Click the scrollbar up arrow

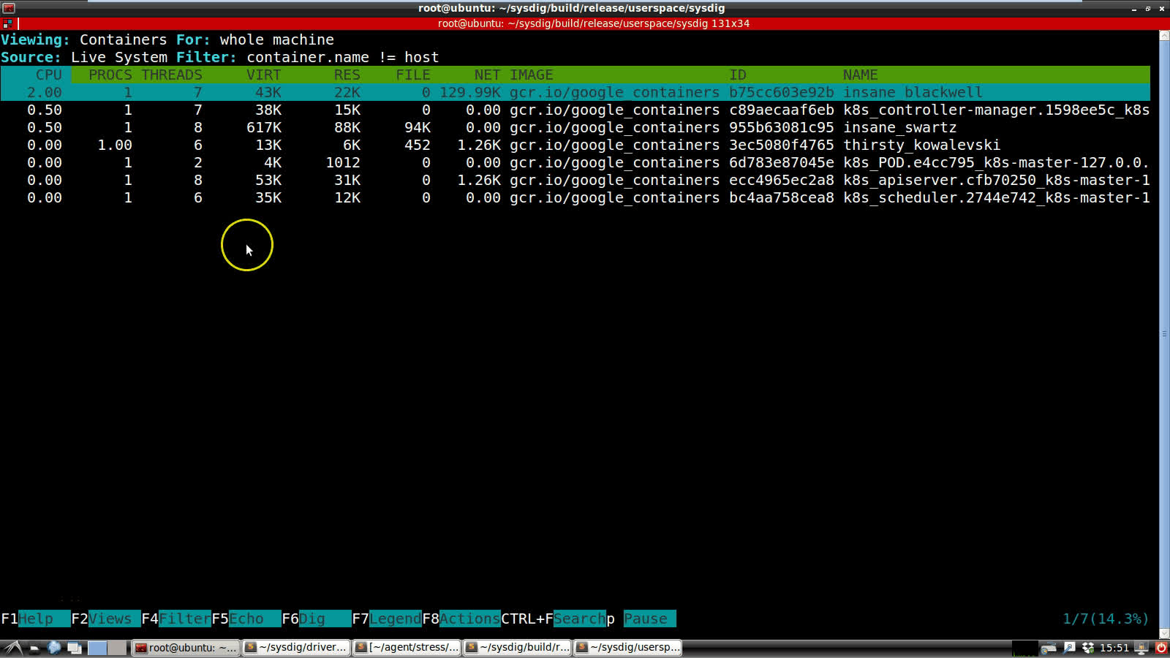[x=1164, y=35]
